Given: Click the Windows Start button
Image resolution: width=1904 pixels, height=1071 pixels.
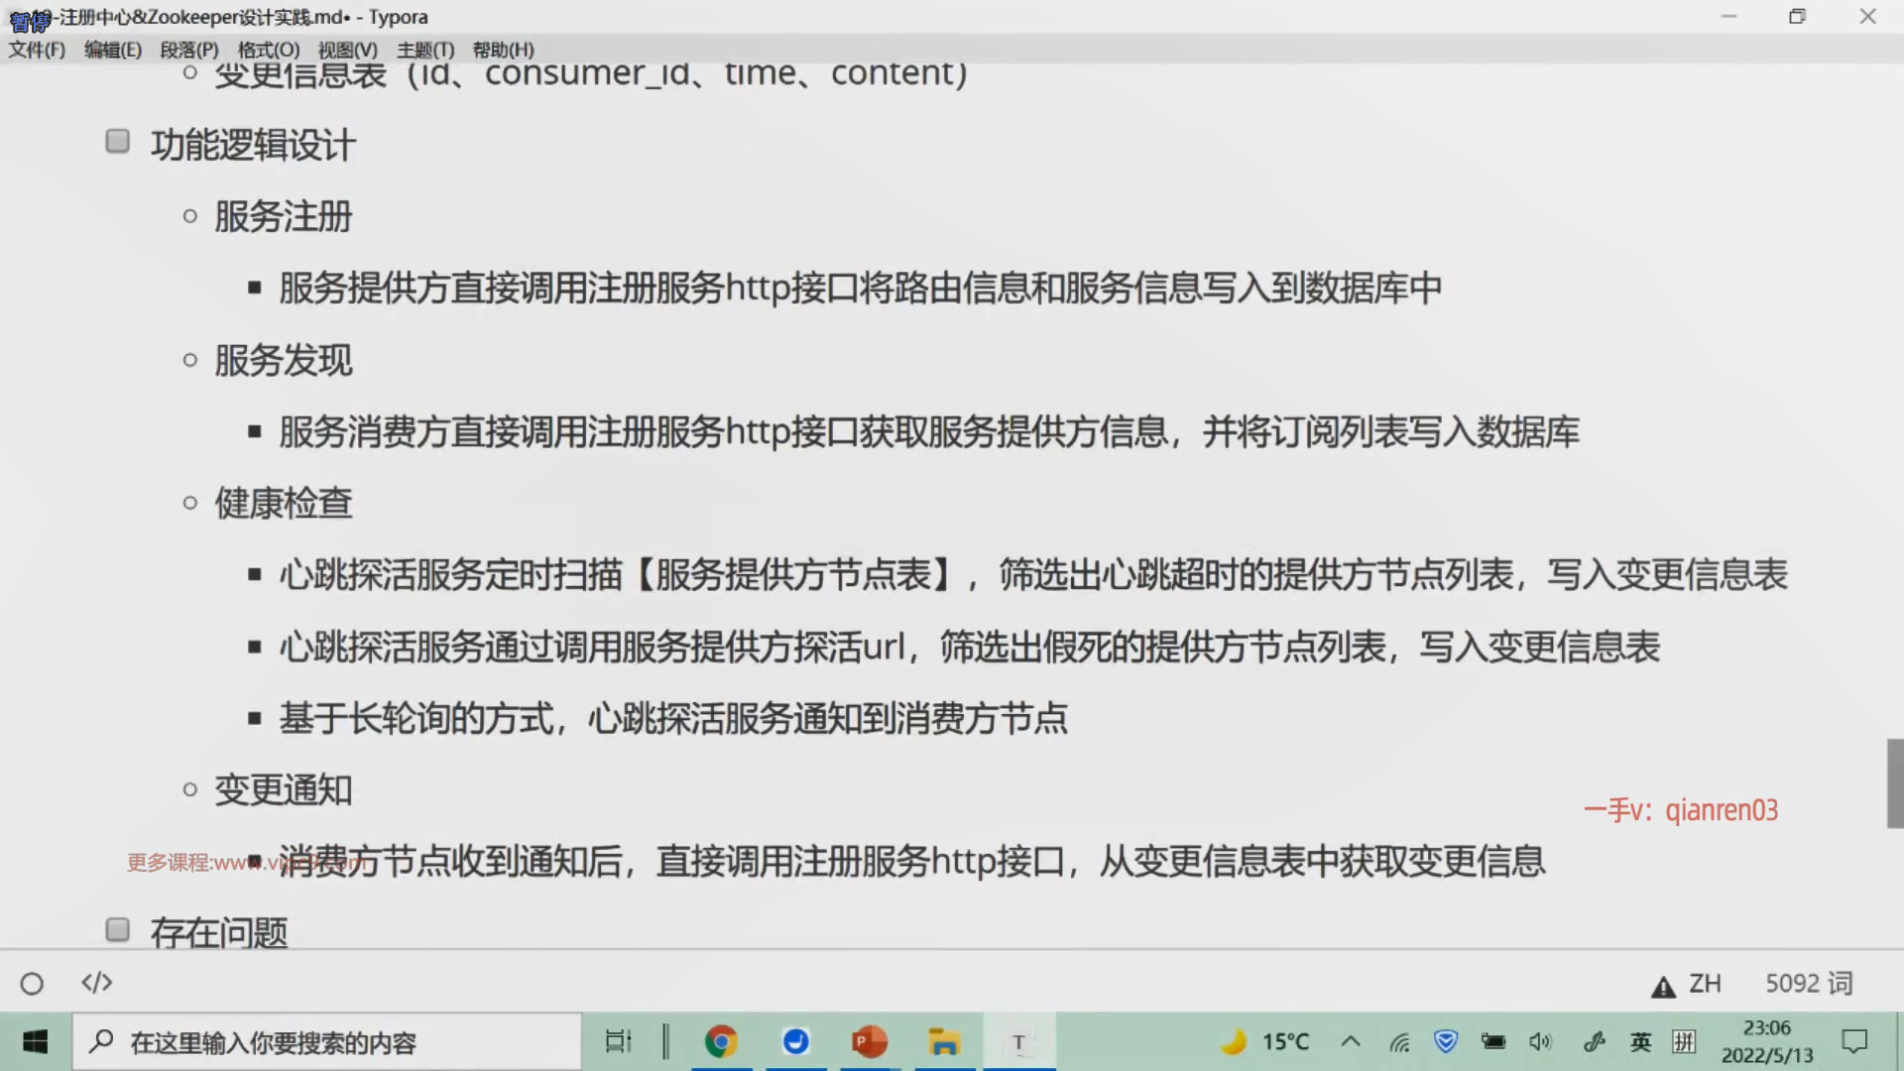Looking at the screenshot, I should (x=35, y=1041).
